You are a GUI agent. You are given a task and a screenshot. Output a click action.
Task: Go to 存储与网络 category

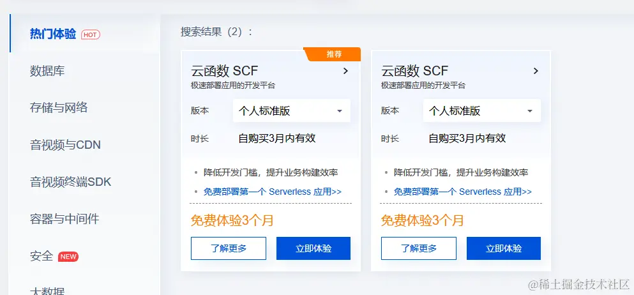[x=59, y=107]
